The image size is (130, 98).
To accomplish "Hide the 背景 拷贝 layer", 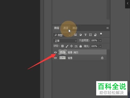I will pos(55,52).
